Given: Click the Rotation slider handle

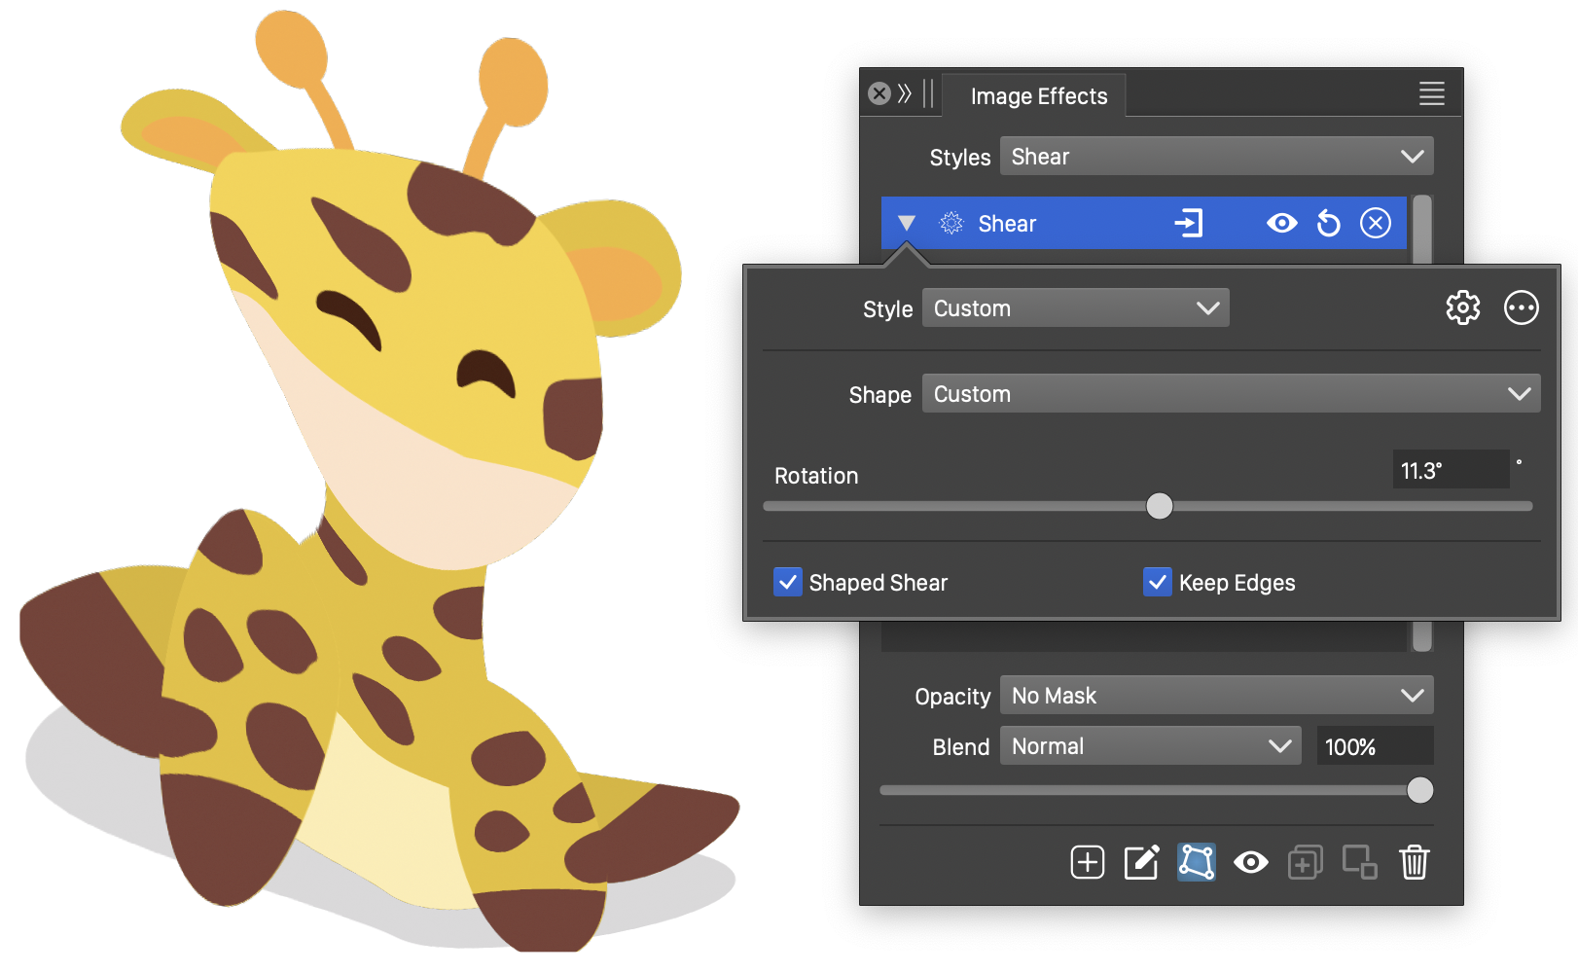Looking at the screenshot, I should [1159, 506].
